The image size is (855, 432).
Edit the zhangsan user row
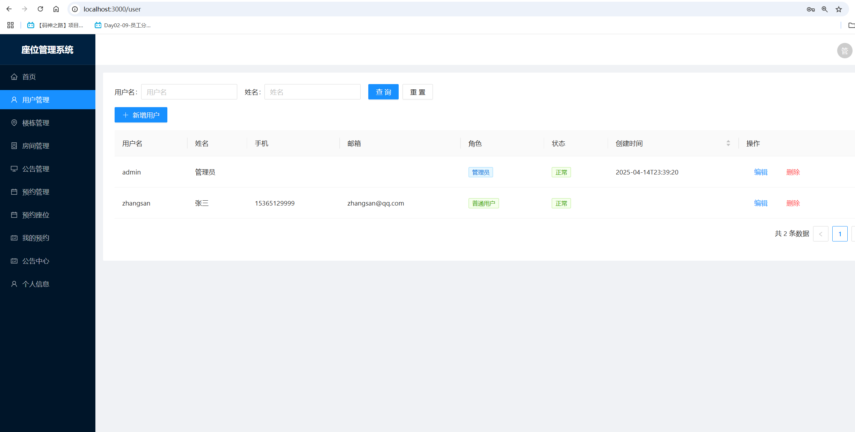(760, 203)
